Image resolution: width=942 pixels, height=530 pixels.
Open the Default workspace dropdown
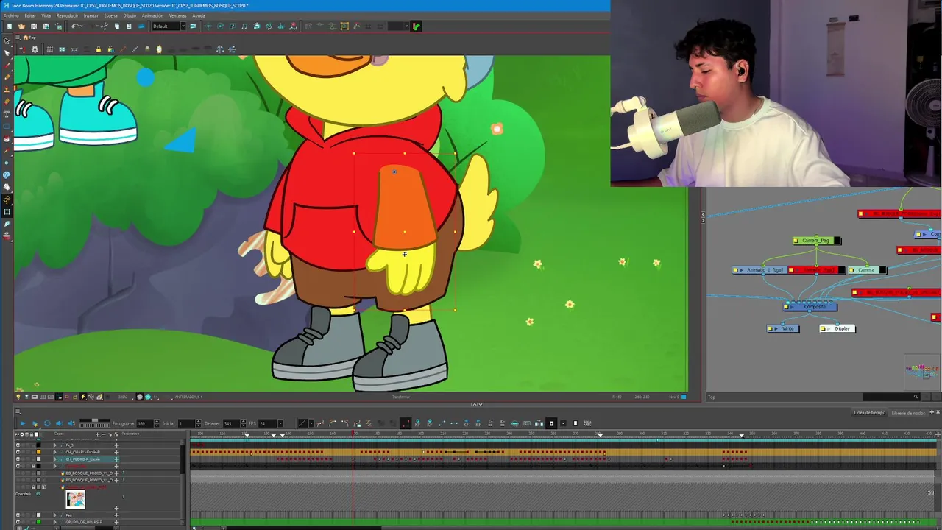coord(169,26)
